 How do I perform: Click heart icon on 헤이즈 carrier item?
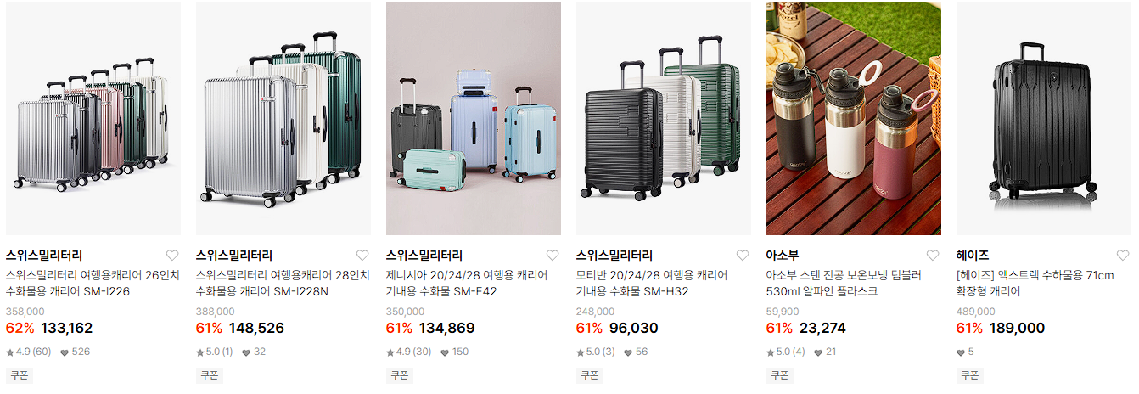tap(1123, 256)
